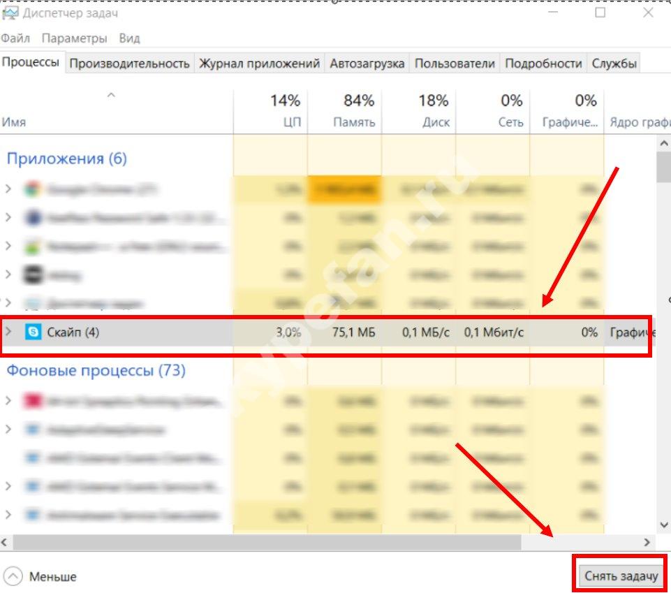The height and width of the screenshot is (593, 671).
Task: Click the 0,1 МБ/с disk value for Скайп
Action: (x=426, y=332)
